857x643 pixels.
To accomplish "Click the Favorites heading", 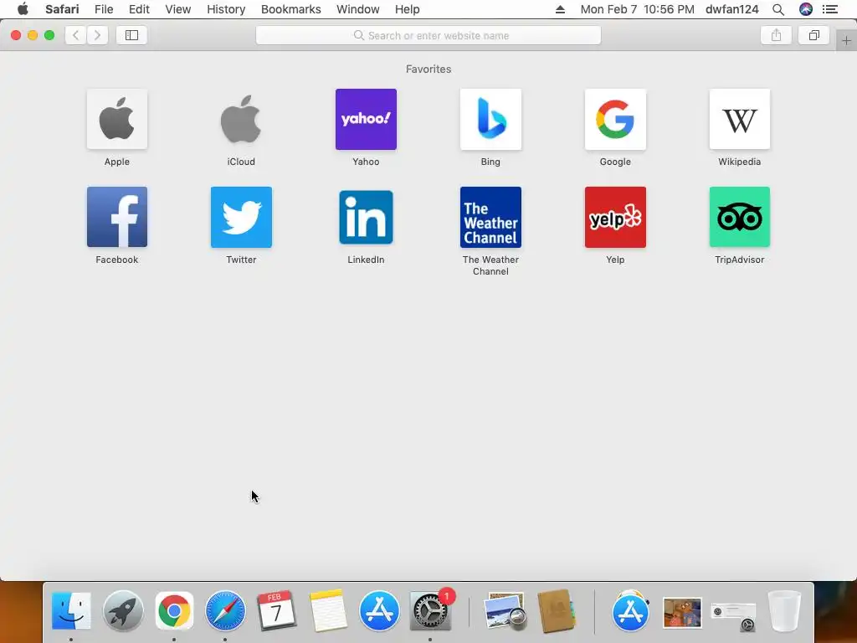I will [x=428, y=69].
